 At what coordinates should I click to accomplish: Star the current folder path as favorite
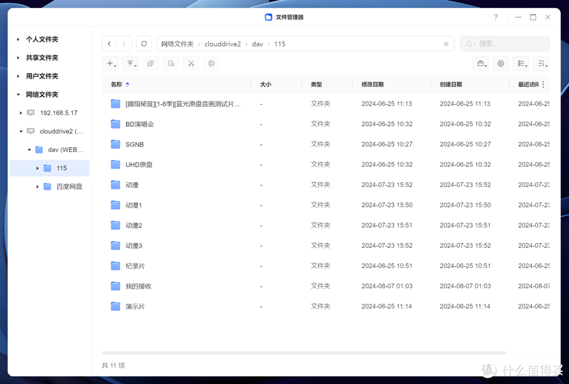point(445,44)
